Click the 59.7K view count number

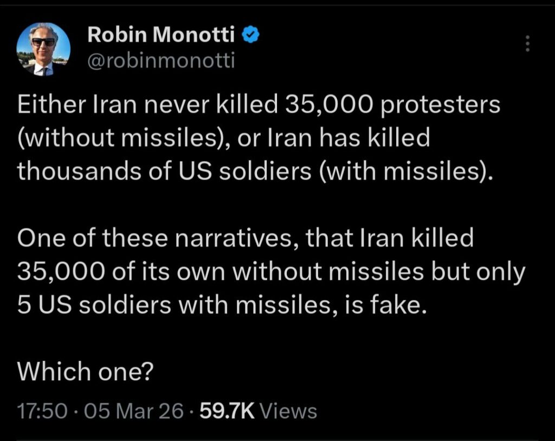[x=227, y=411]
